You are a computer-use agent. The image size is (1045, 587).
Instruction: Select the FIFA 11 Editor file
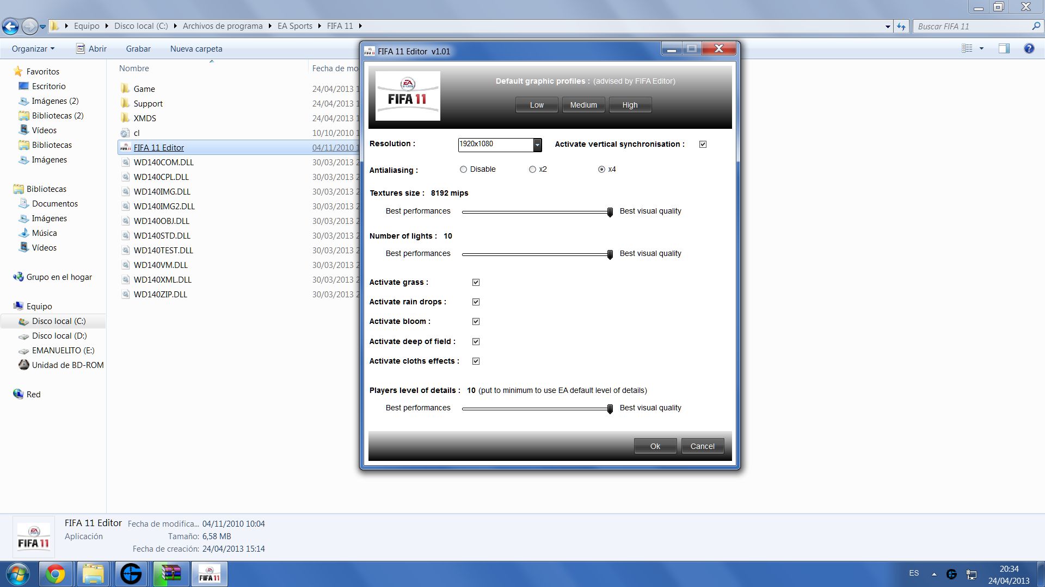pyautogui.click(x=159, y=147)
